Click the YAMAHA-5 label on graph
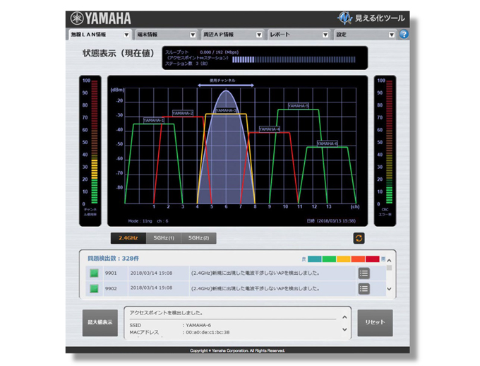This screenshot has width=480, height=366. (299, 106)
